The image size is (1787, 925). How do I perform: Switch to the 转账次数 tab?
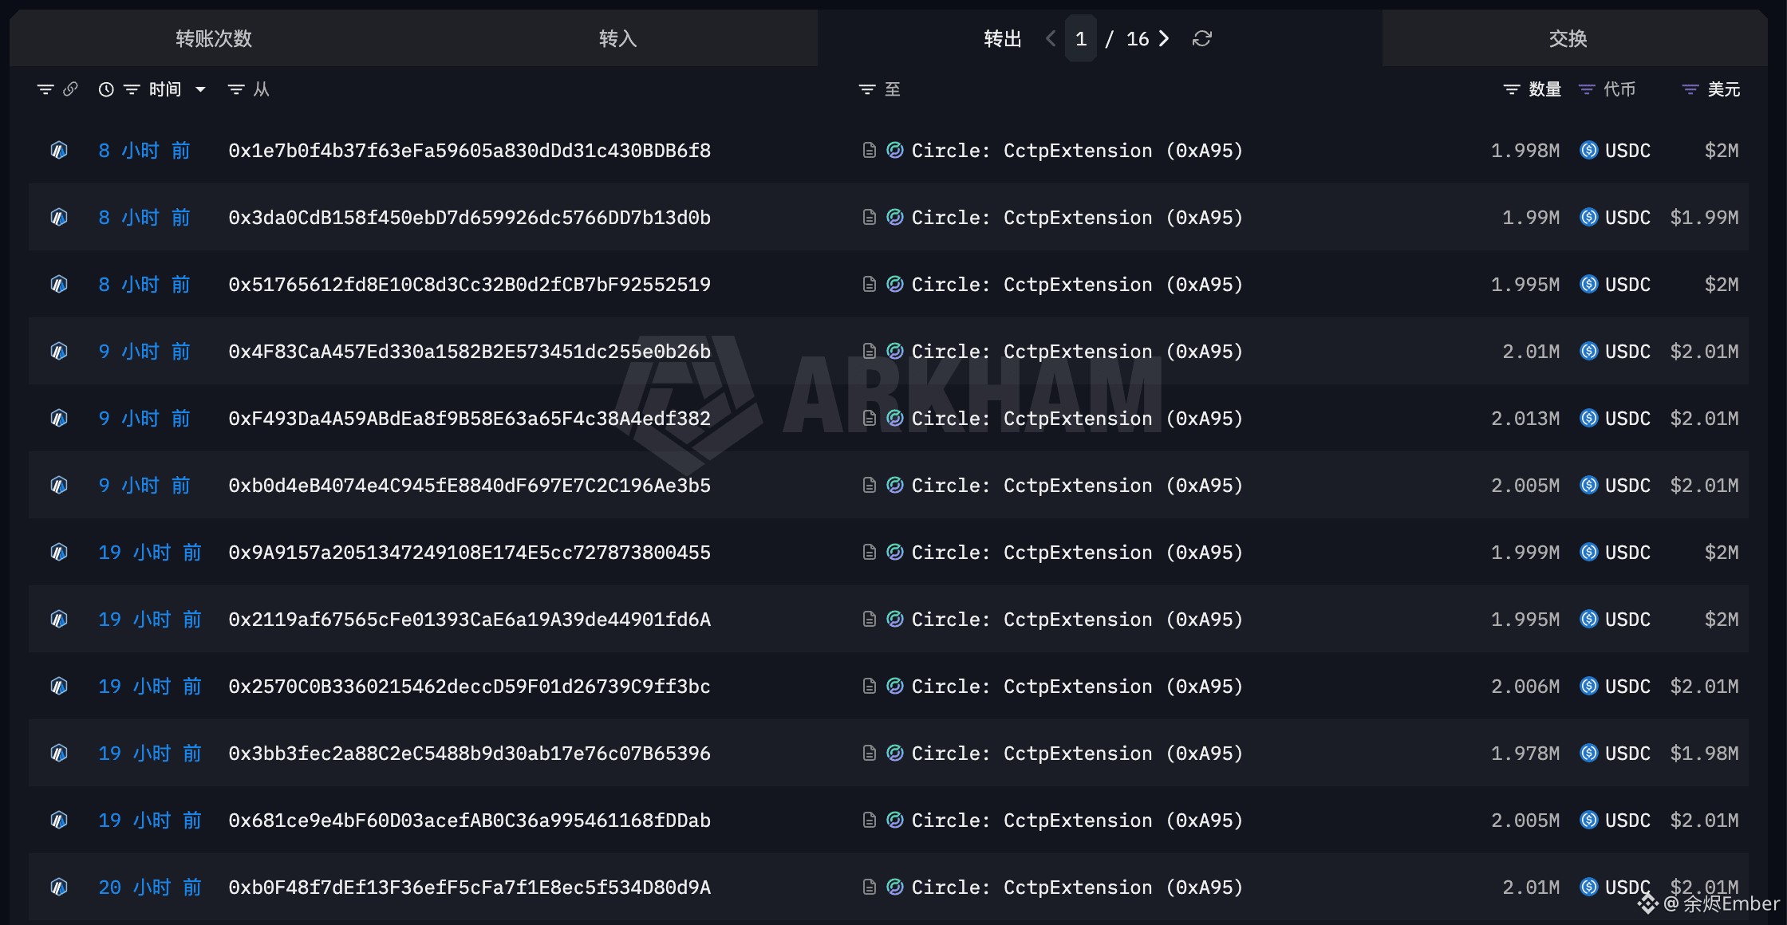click(214, 38)
